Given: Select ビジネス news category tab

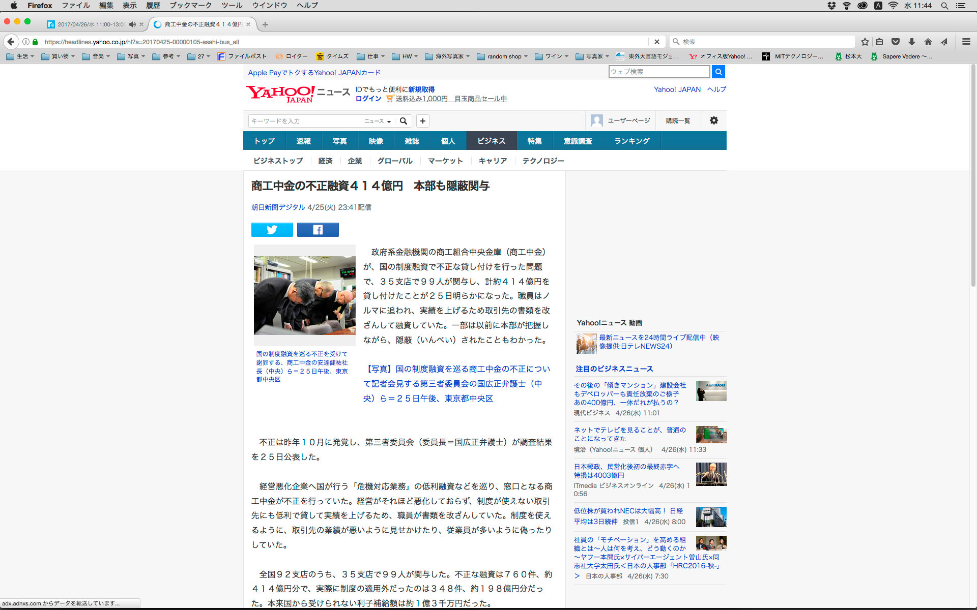Looking at the screenshot, I should tap(491, 141).
